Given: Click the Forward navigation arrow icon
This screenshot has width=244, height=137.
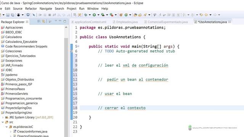Looking at the screenshot, I should click(215, 15).
